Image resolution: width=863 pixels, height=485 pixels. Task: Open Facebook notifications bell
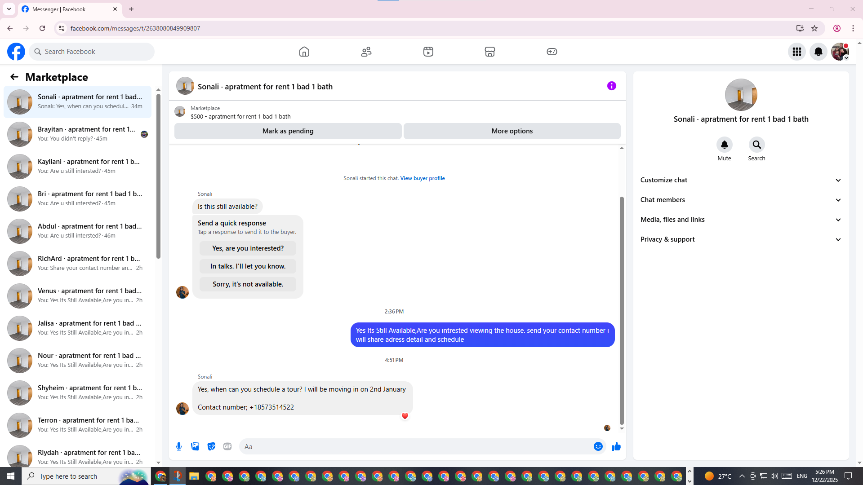818,52
